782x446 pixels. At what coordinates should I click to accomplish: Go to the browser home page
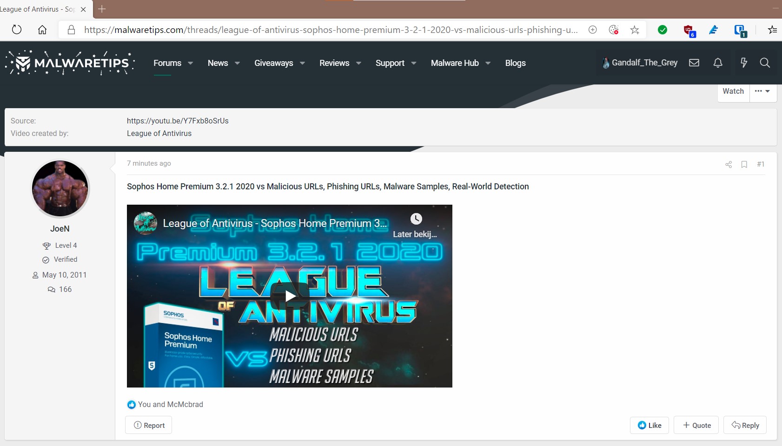(x=42, y=30)
